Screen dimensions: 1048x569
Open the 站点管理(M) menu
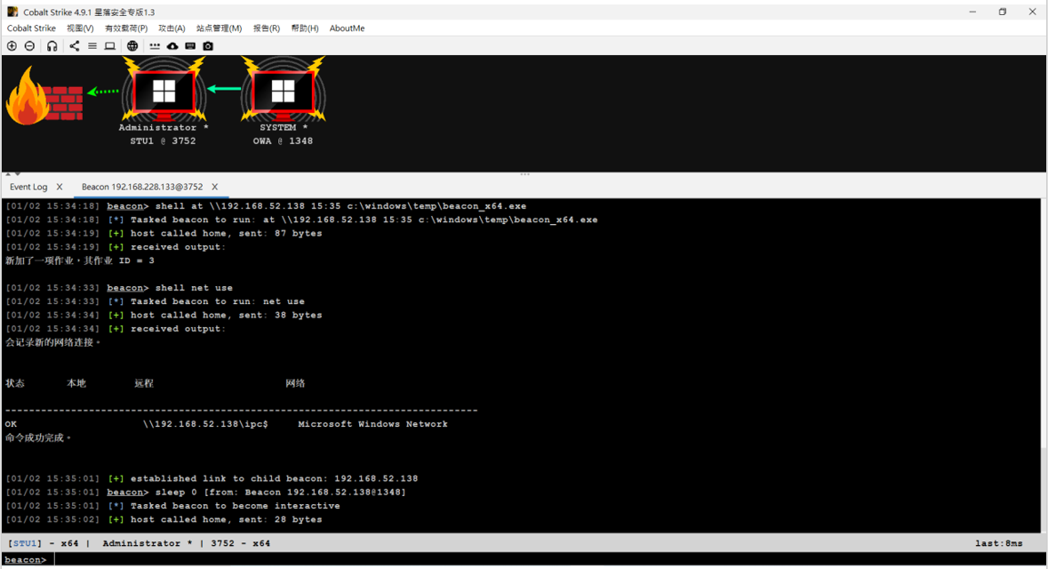pos(220,28)
